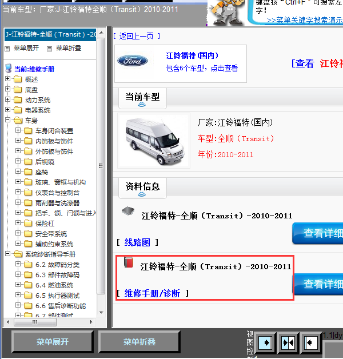Expand the 辅助约束系统 node
The width and height of the screenshot is (343, 359).
pyautogui.click(x=18, y=244)
